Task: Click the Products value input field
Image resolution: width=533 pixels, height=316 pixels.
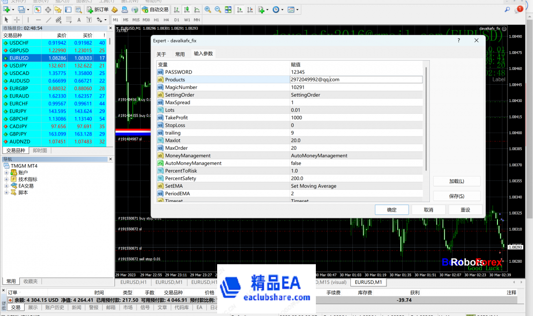Action: click(355, 79)
